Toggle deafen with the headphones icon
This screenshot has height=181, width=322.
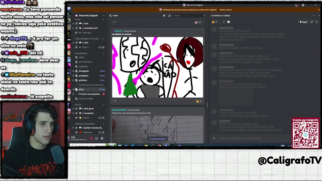pyautogui.click(x=97, y=138)
